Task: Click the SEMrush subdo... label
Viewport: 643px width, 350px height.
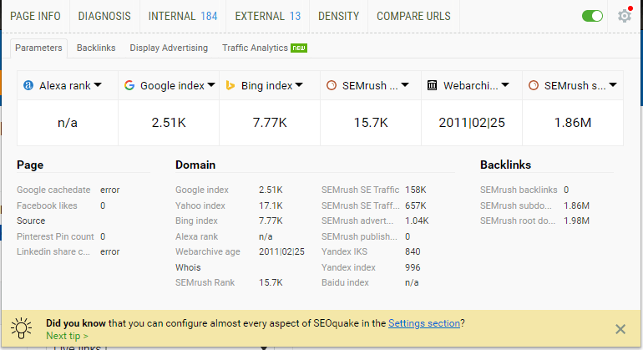Action: coord(516,205)
